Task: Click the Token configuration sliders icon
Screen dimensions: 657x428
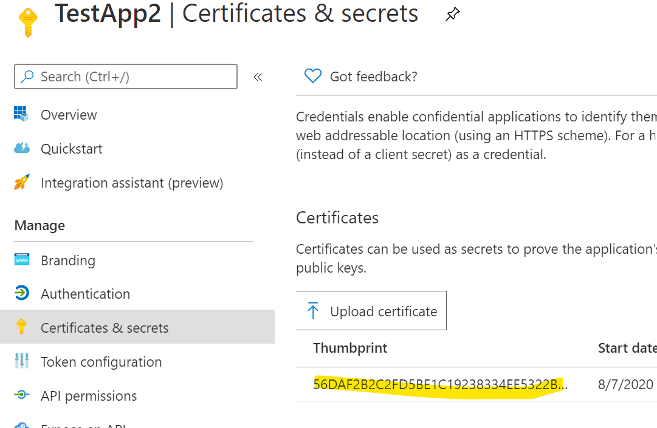Action: 22,361
